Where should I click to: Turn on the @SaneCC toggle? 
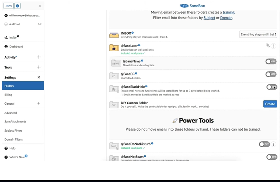[x=271, y=74]
